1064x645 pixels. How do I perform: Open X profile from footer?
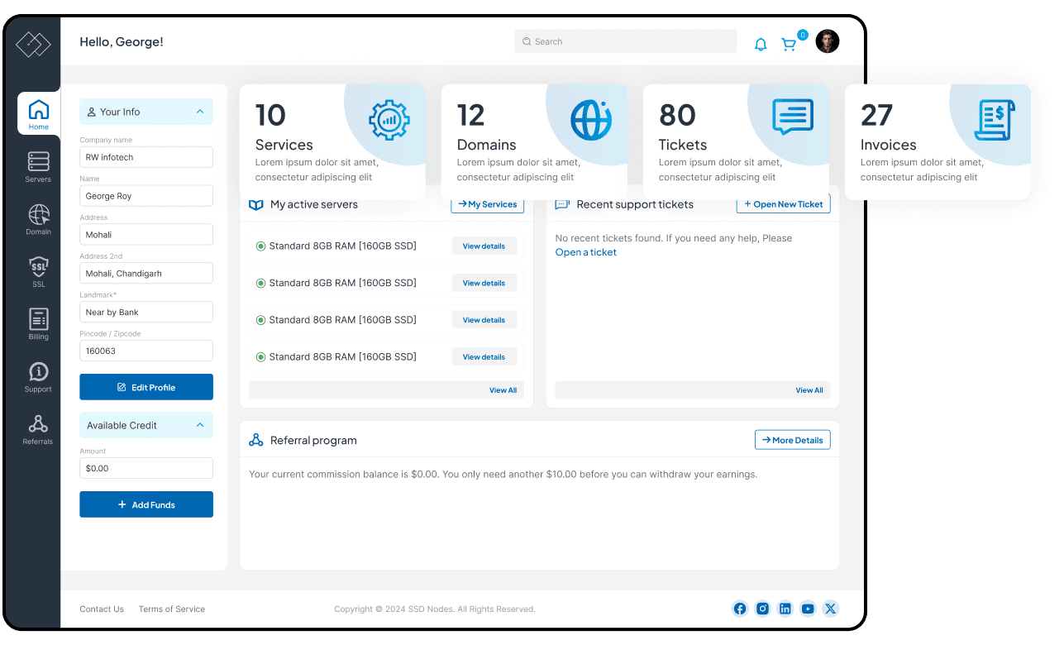pos(831,609)
